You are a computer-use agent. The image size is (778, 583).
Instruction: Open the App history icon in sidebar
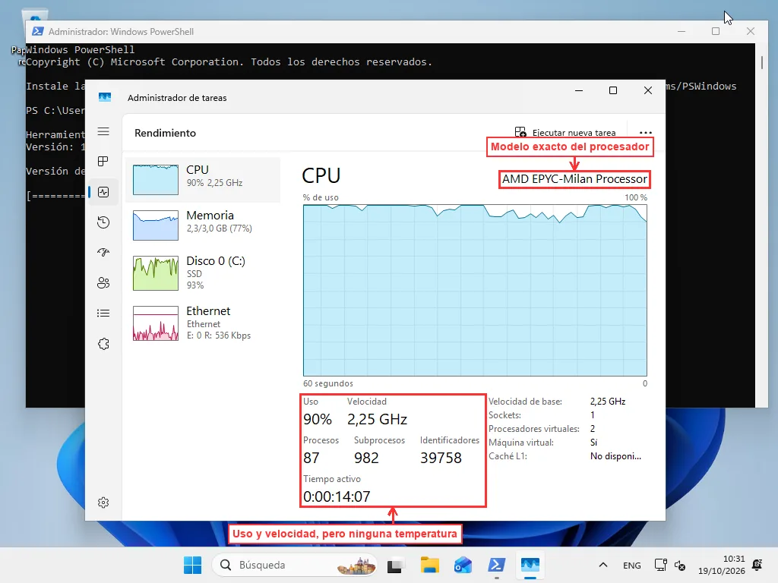coord(103,222)
